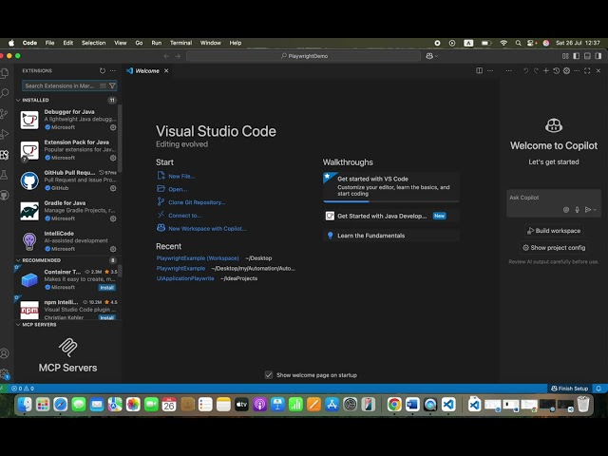The image size is (608, 456).
Task: Open the File menu
Action: (x=49, y=43)
